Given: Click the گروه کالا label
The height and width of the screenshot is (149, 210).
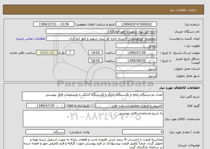Looking at the screenshot, I should 193,106.
